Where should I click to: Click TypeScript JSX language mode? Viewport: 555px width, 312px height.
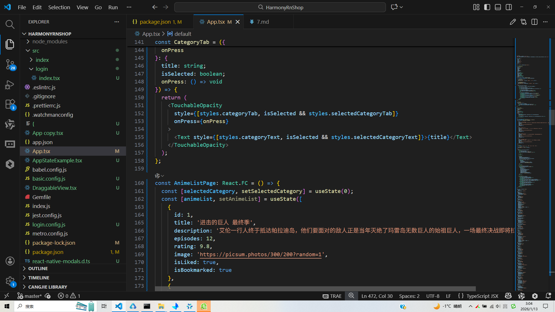click(x=482, y=296)
